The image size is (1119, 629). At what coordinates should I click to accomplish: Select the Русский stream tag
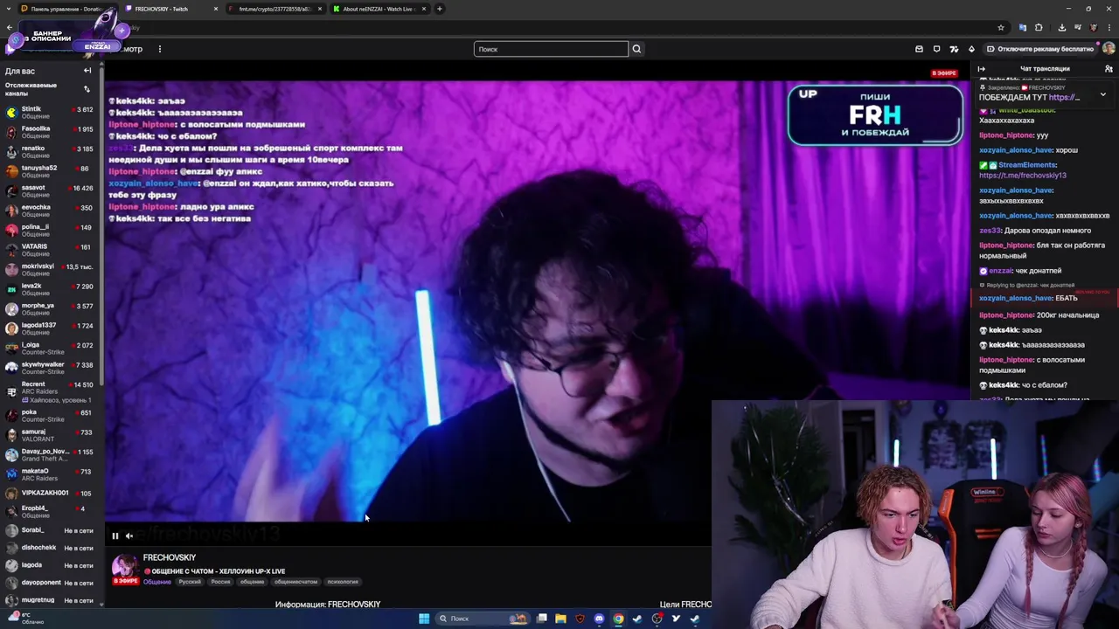click(x=190, y=582)
